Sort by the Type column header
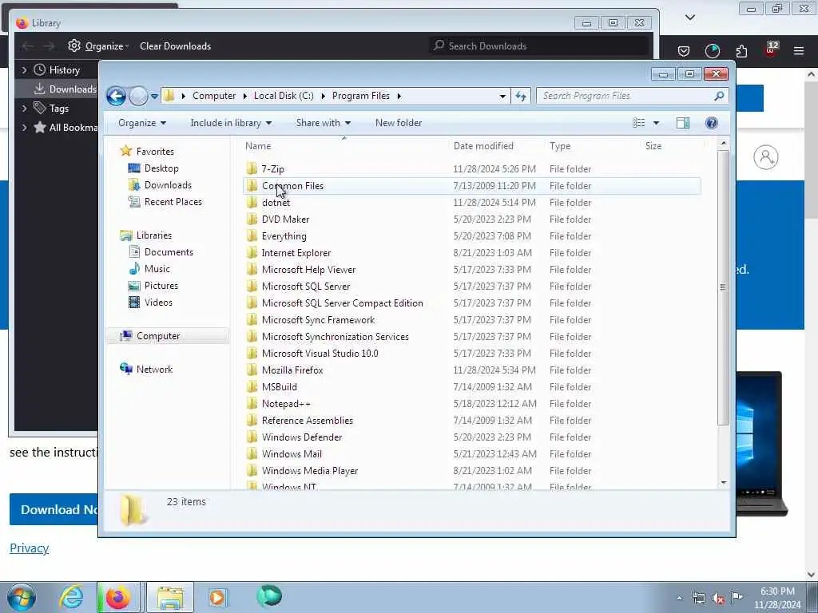The width and height of the screenshot is (818, 613). tap(560, 146)
